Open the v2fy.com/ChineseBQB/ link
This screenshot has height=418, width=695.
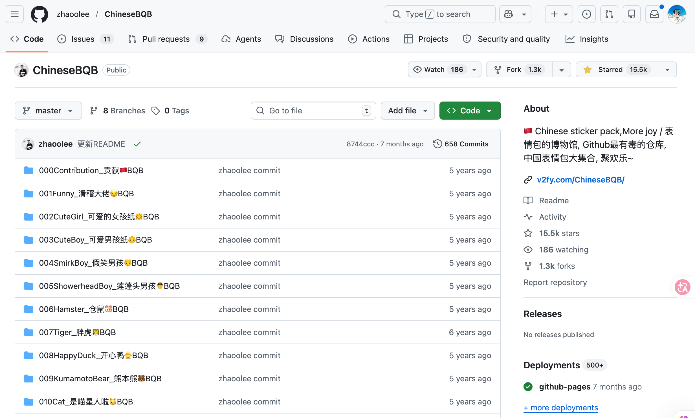point(580,180)
